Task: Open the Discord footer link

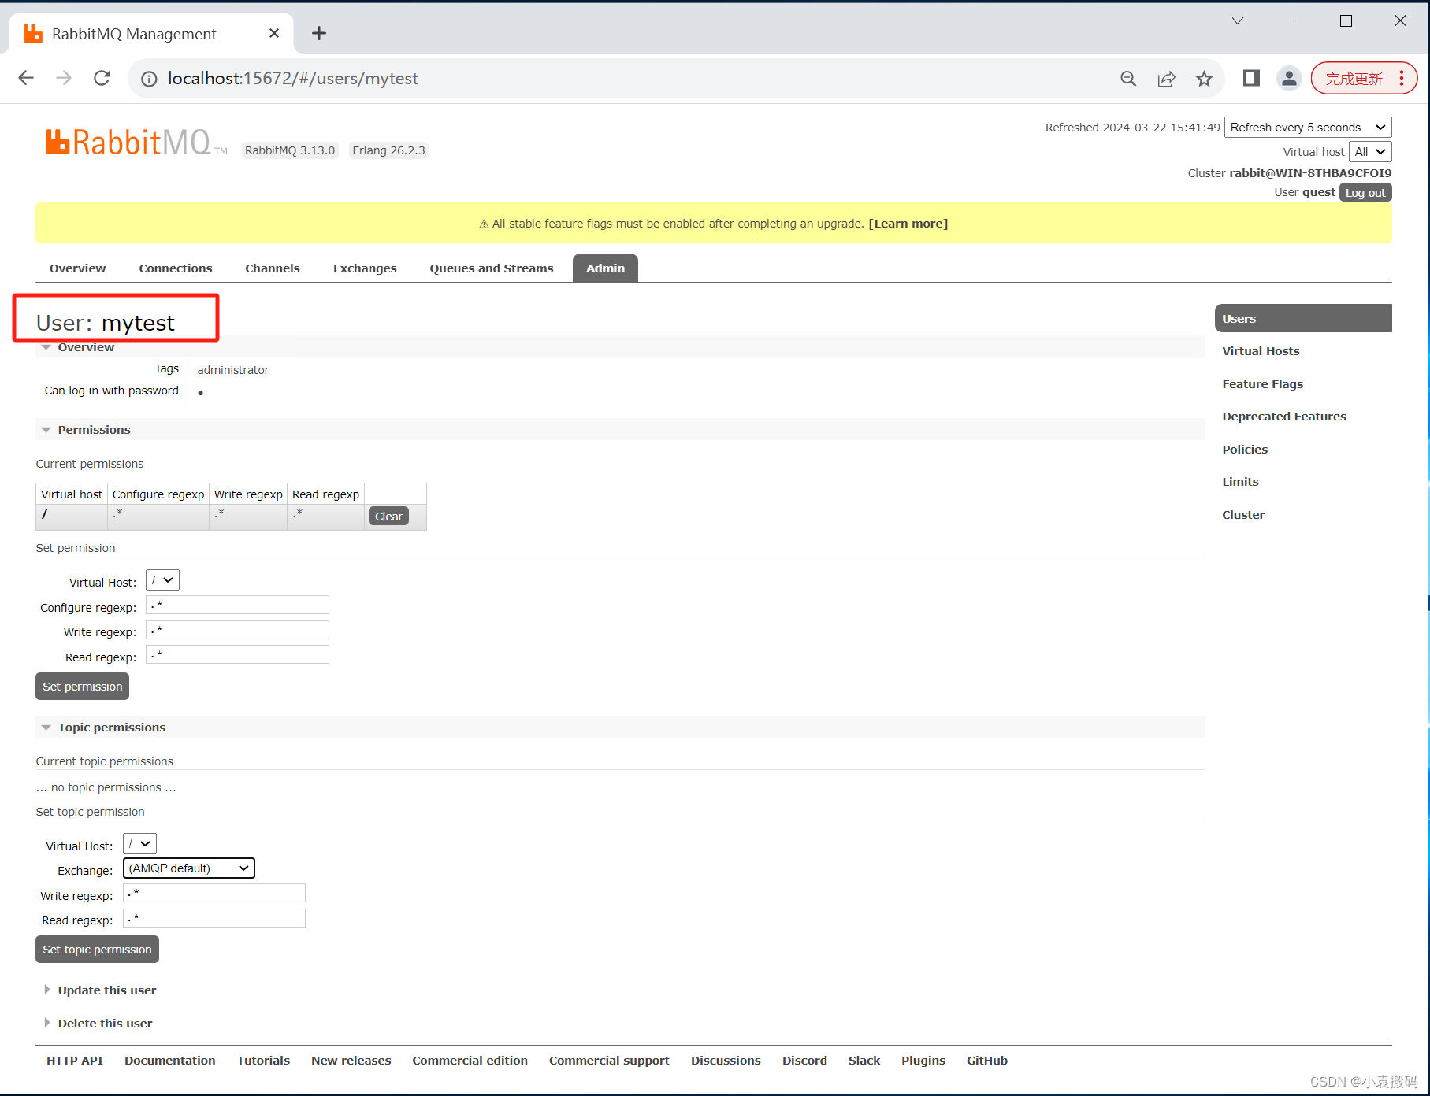Action: click(804, 1061)
